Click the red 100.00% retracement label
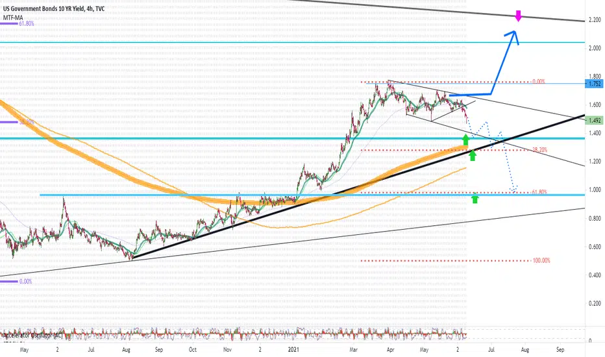Viewport: 605px width, 357px height. pos(541,260)
